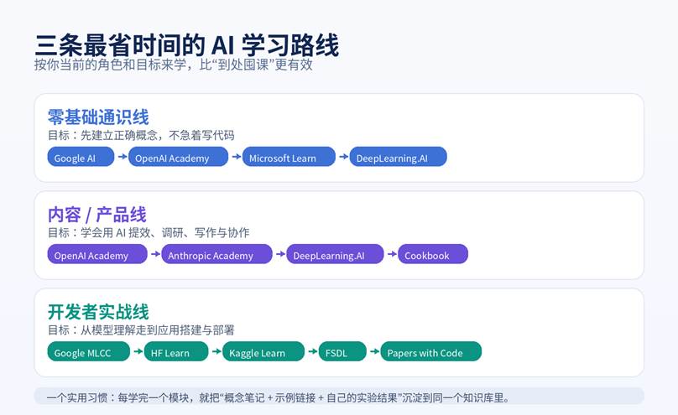Click the 一个实用习惯 footer tip bar

click(339, 397)
